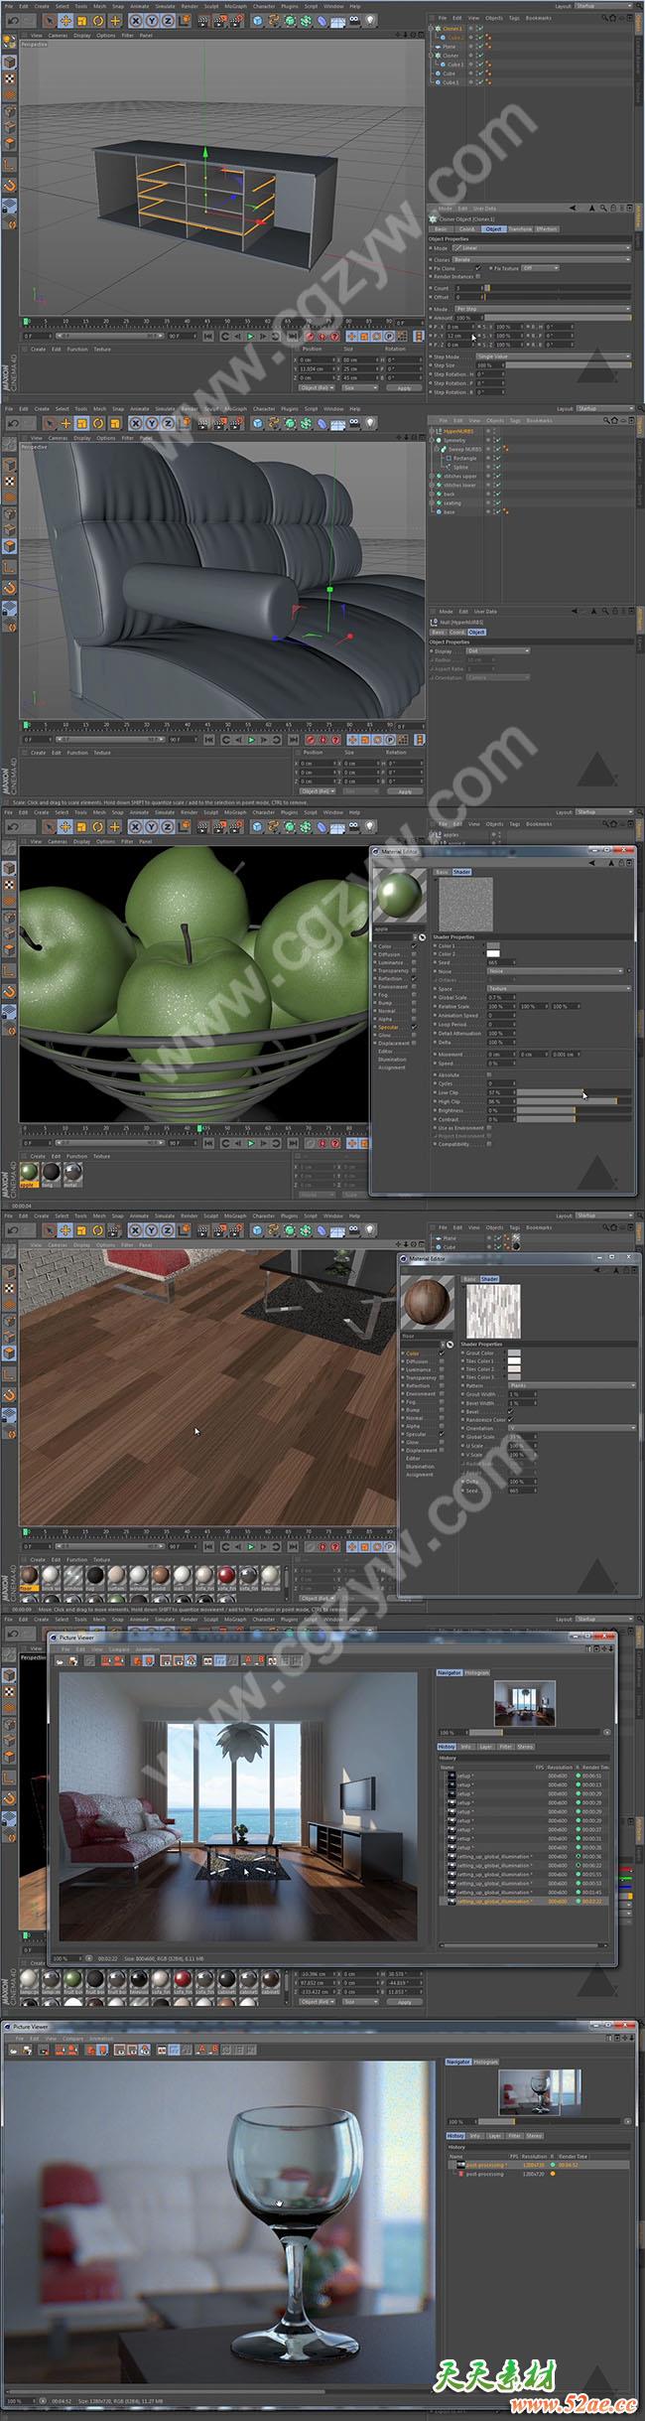
Task: Switch to Effectors tab in Cloner attributes
Action: point(547,229)
